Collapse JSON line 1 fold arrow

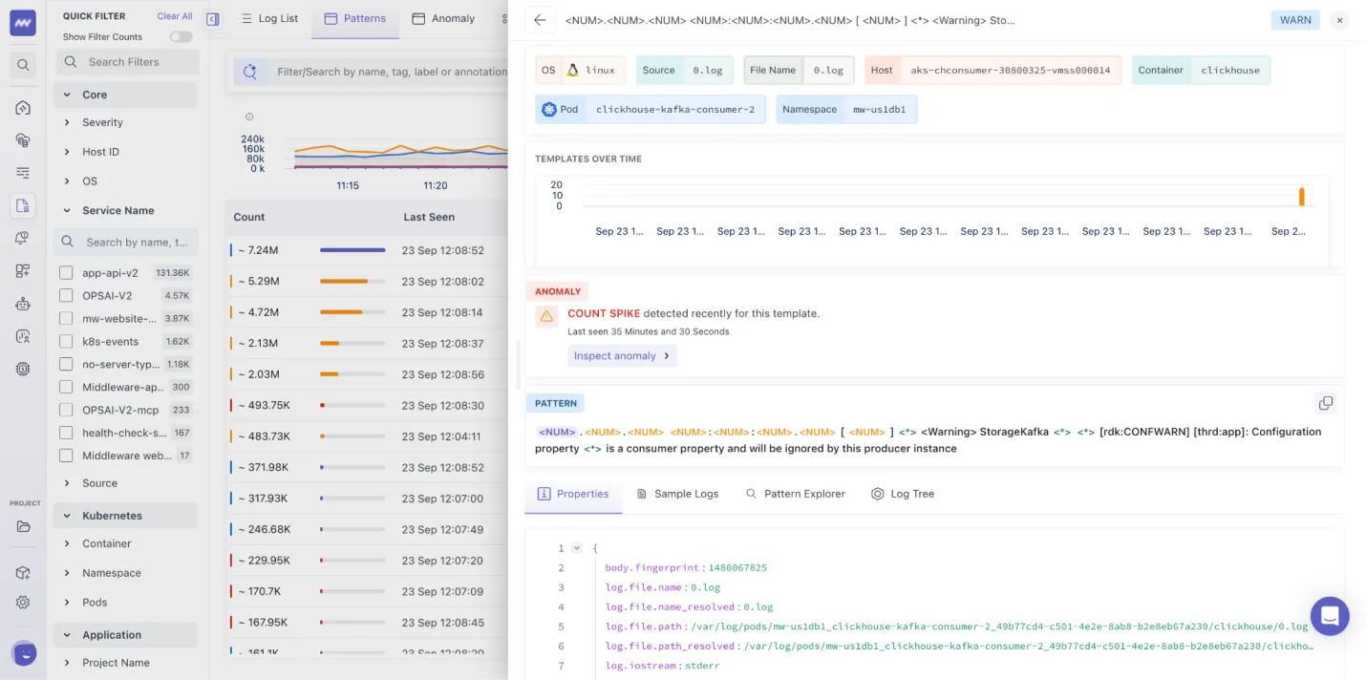click(x=576, y=548)
